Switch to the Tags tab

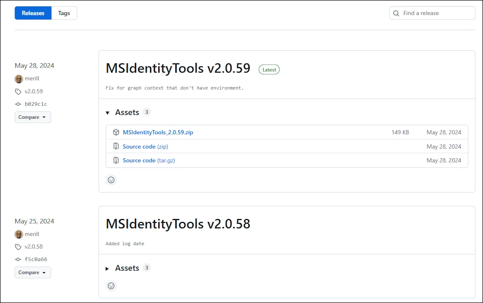pyautogui.click(x=64, y=13)
